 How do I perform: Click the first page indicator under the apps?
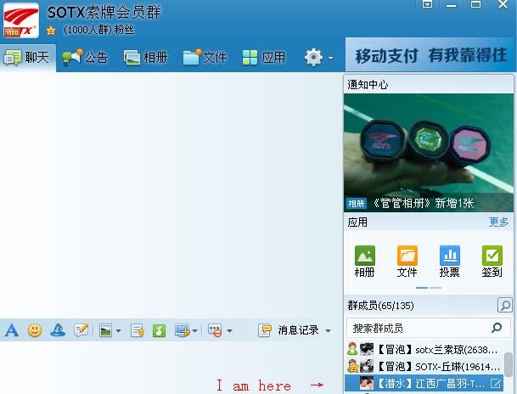tap(422, 288)
